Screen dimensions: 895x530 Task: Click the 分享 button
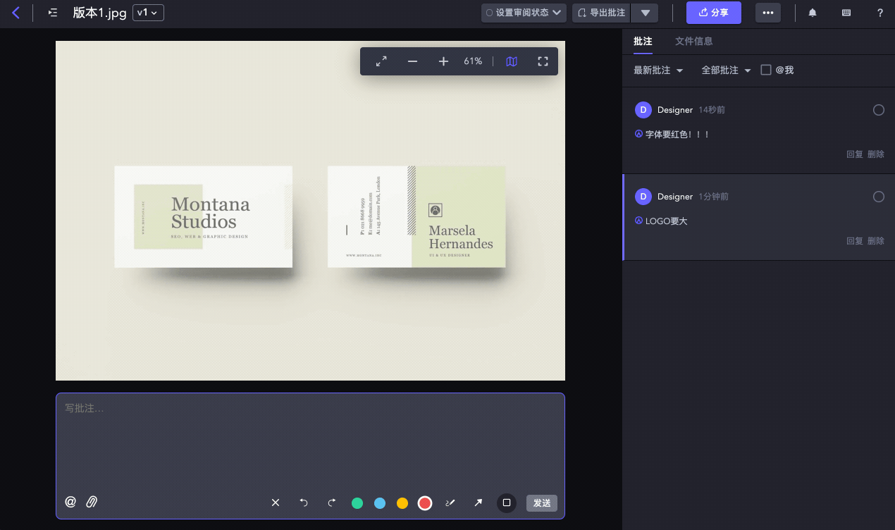(713, 13)
